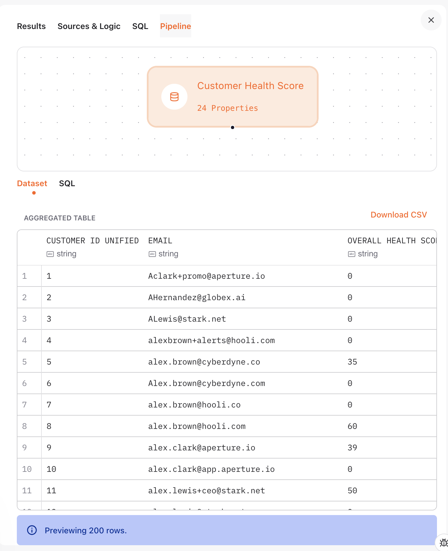
Task: Click email alex.clark@app.aperture.io
Action: 212,469
